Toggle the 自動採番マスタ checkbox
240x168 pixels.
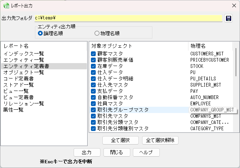93,97
